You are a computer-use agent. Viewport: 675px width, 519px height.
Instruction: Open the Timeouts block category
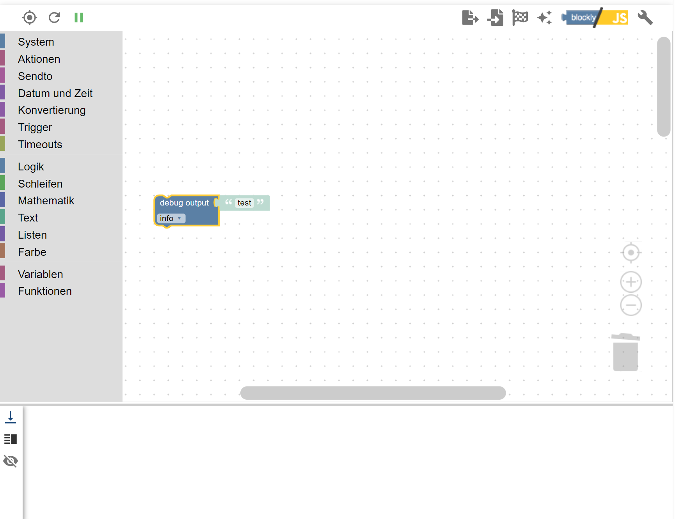tap(61, 145)
